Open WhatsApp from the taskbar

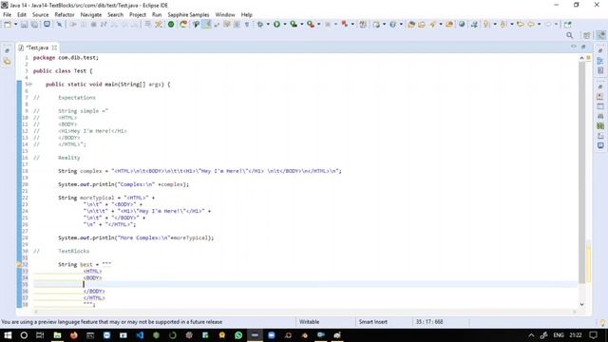238,335
